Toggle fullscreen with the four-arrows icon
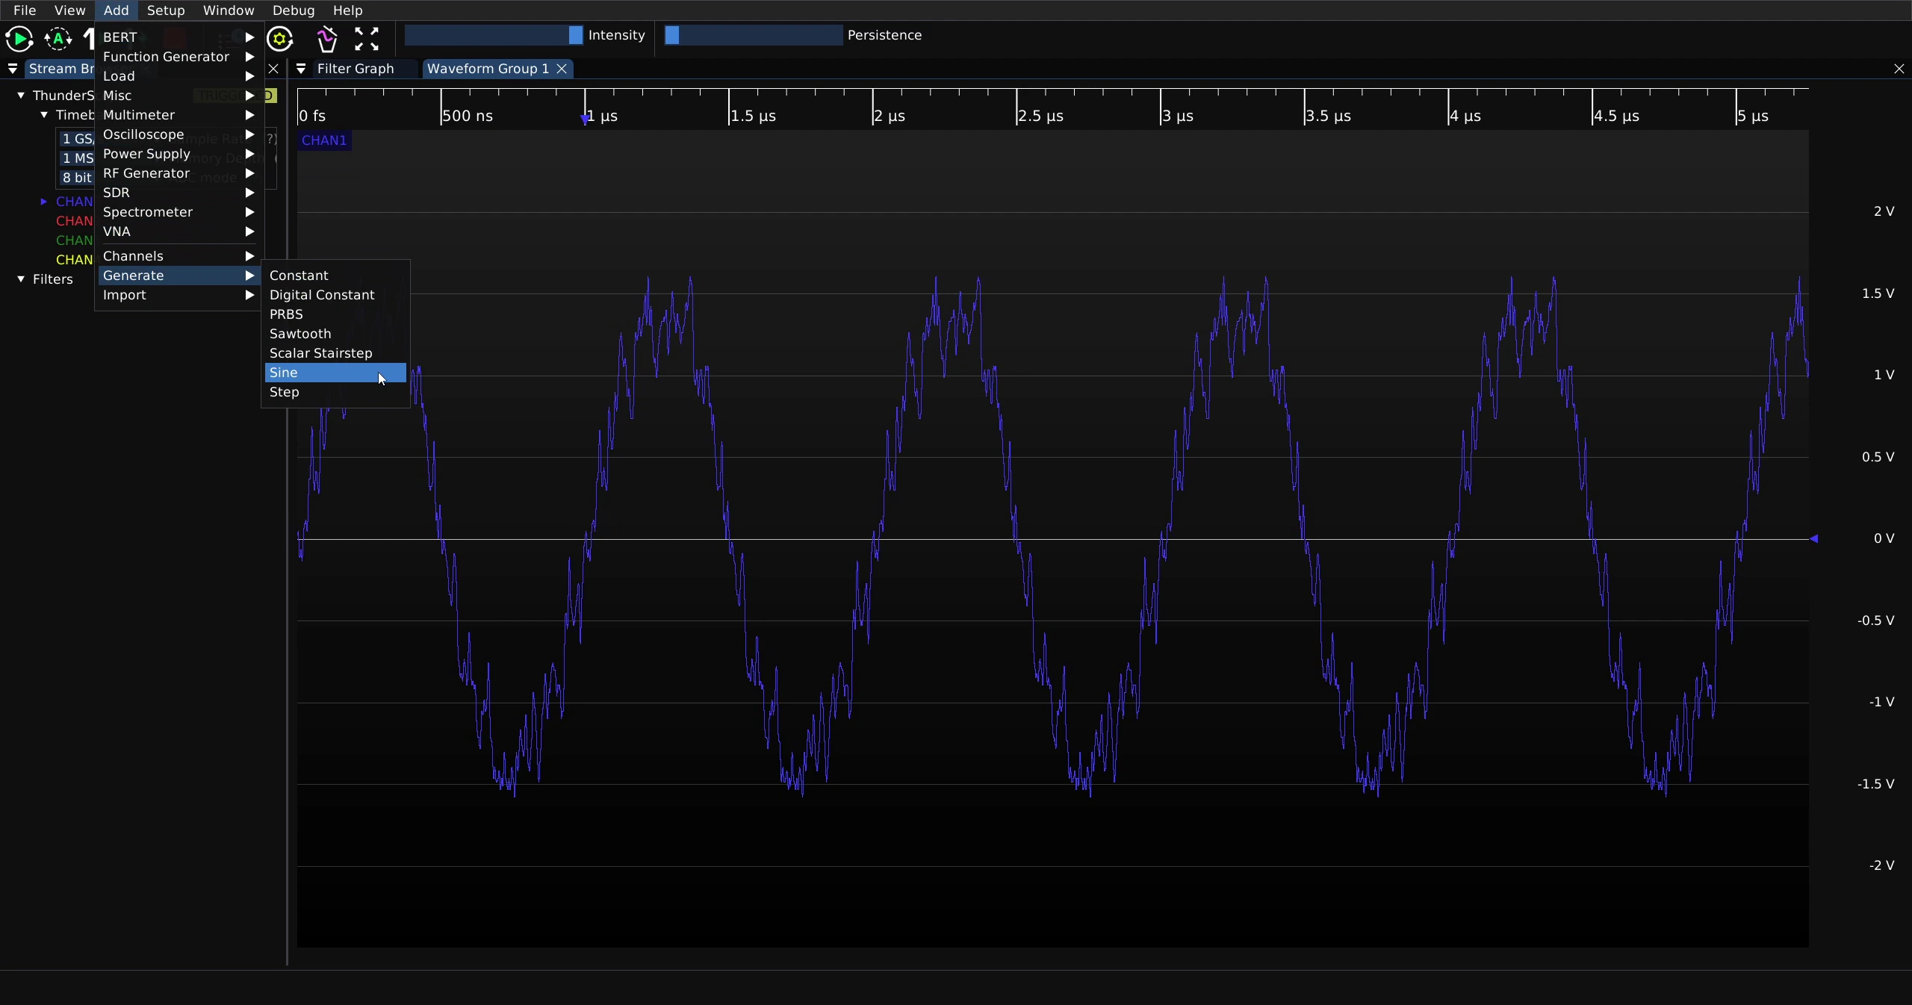The image size is (1912, 1005). coord(367,39)
